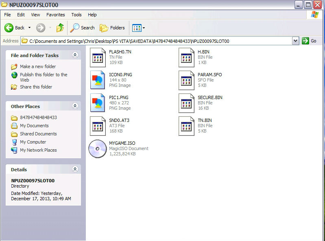This screenshot has height=241, width=325.
Task: Open the Views dropdown button
Action: click(x=138, y=28)
